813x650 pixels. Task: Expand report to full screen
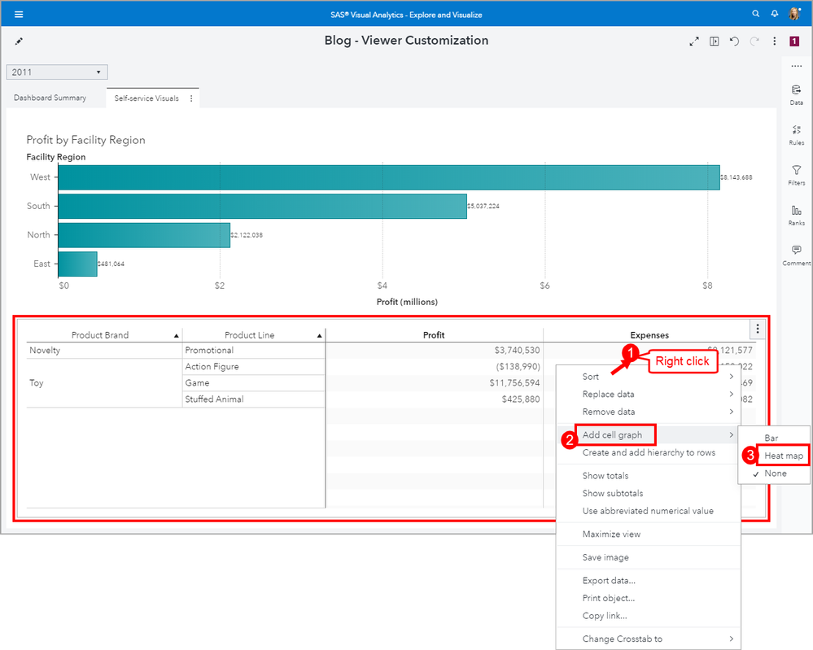tap(694, 41)
